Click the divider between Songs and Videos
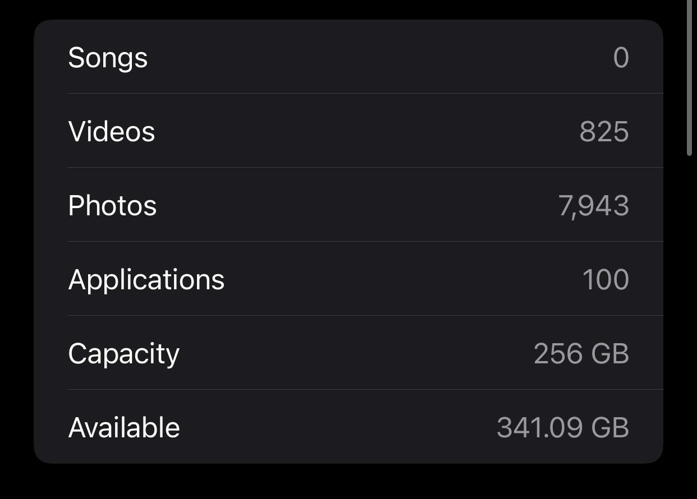This screenshot has width=697, height=499. (365, 94)
